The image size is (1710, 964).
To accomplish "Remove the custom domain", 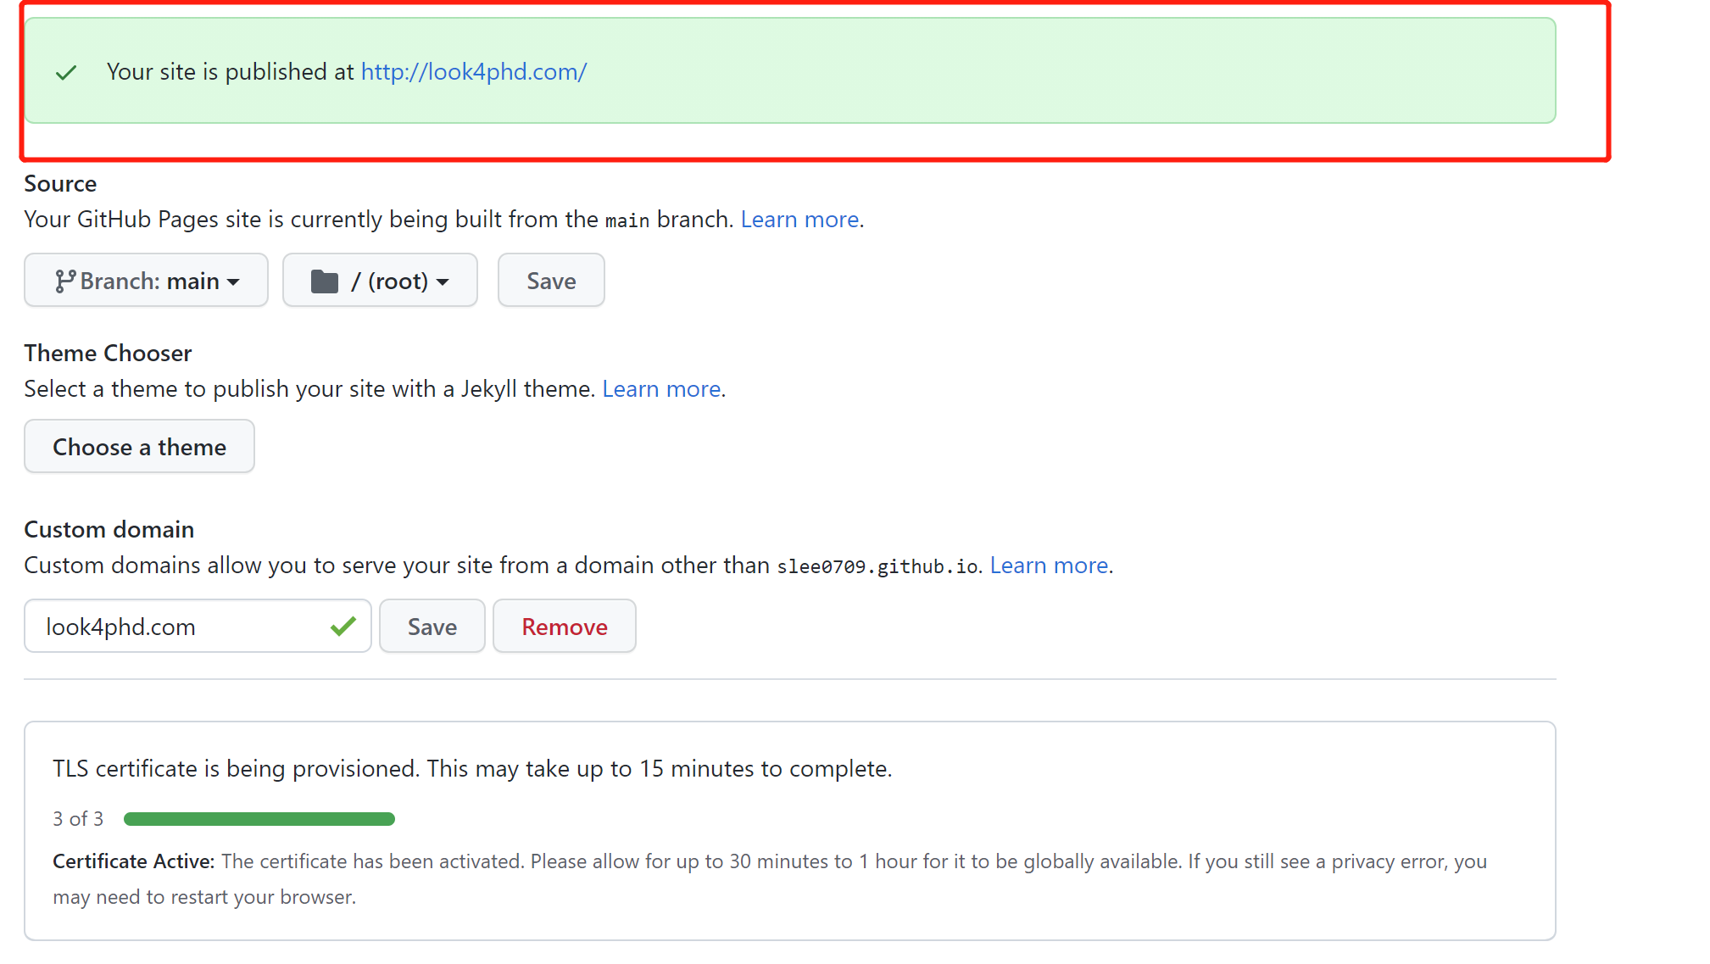I will pos(565,627).
